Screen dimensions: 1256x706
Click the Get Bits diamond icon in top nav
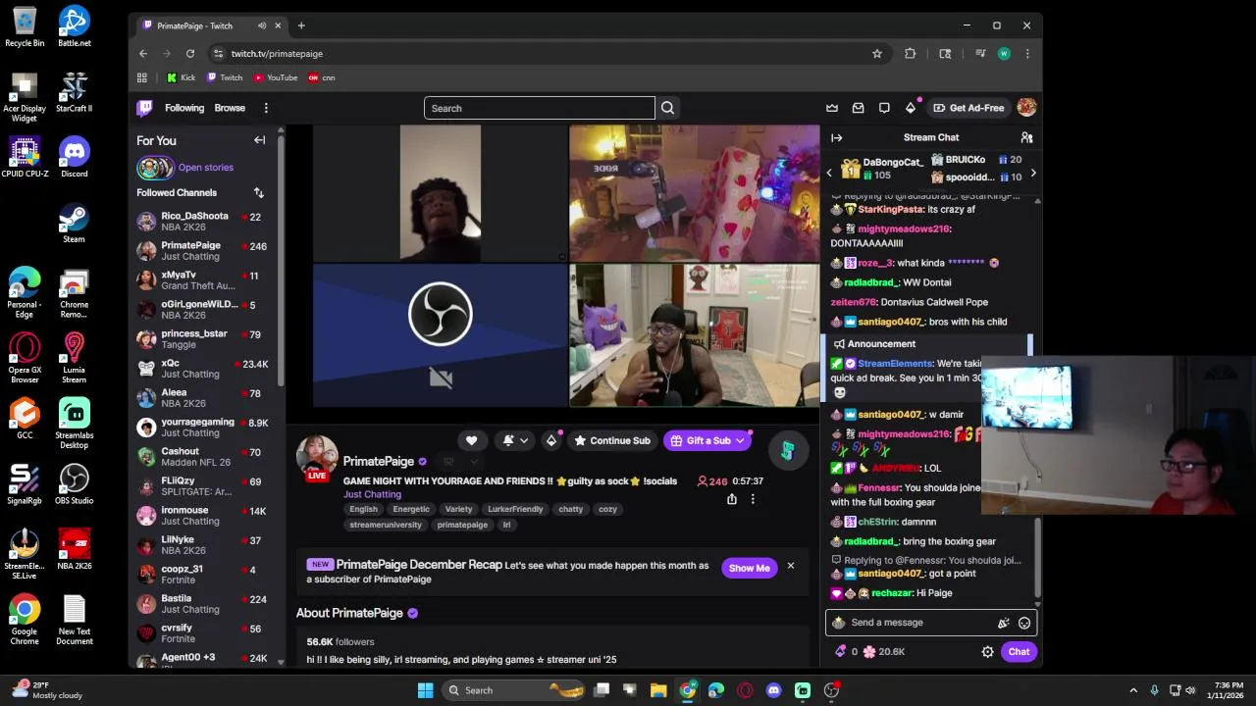911,108
